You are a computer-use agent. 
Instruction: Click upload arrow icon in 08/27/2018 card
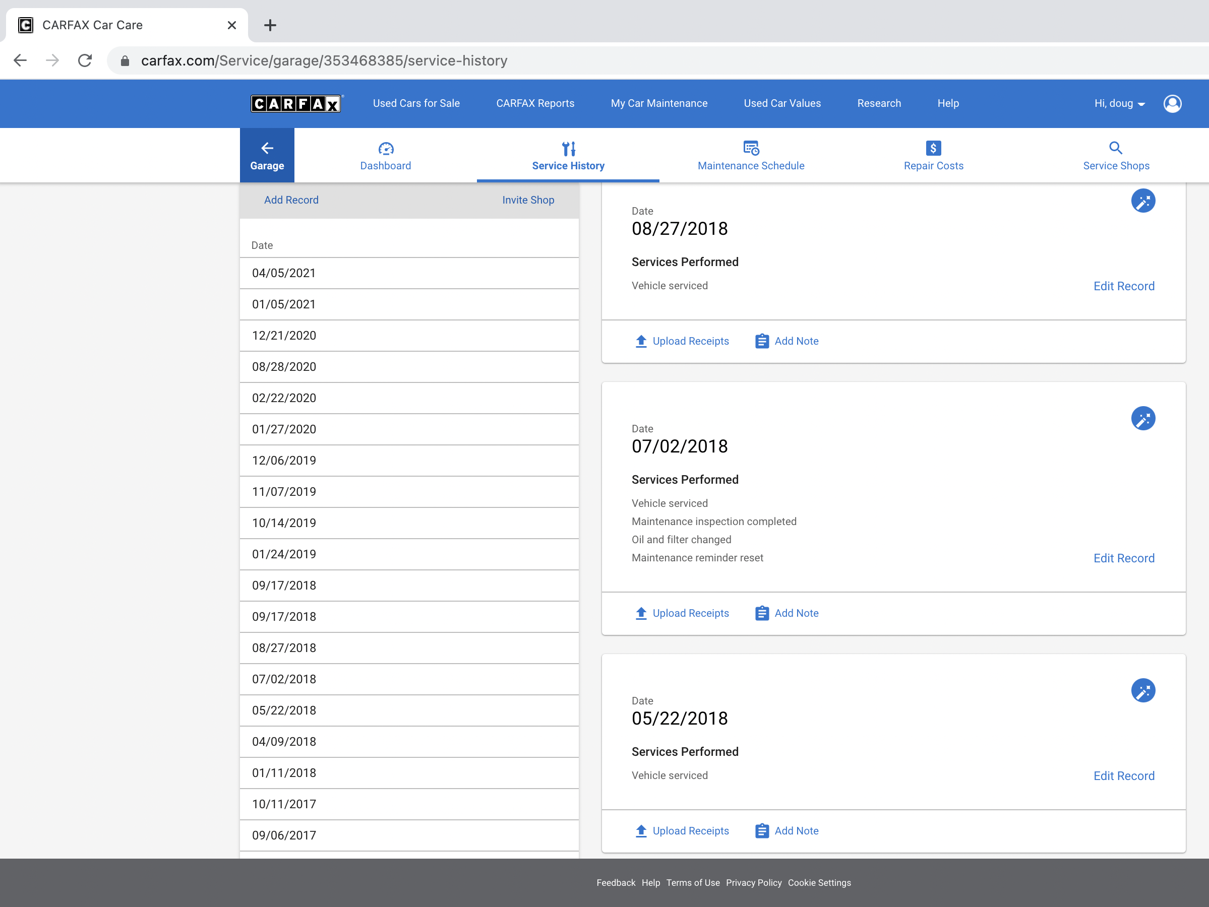click(x=641, y=341)
